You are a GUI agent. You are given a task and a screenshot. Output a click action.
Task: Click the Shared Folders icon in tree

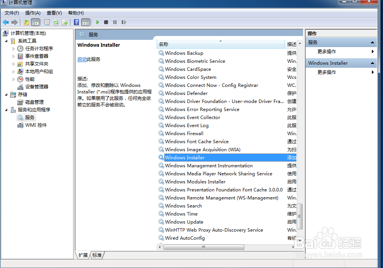pyautogui.click(x=20, y=64)
